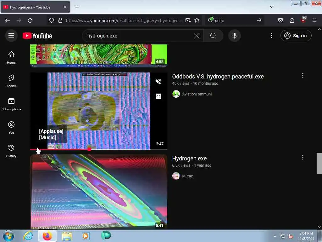Screen dimensions: 322x242
Task: Open the YouTube guide hamburger menu
Action: tap(11, 36)
